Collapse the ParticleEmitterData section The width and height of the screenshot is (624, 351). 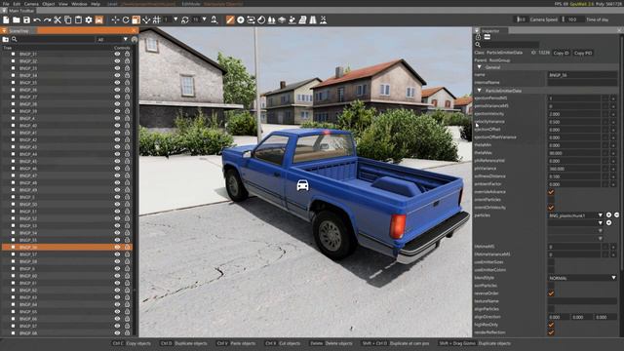click(x=479, y=91)
